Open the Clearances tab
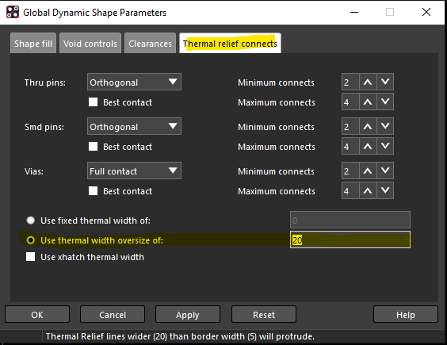This screenshot has width=447, height=345. click(x=151, y=44)
